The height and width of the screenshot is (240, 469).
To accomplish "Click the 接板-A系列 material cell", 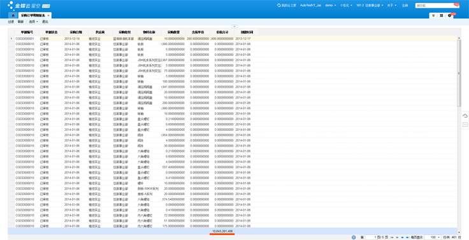I will pos(148,194).
